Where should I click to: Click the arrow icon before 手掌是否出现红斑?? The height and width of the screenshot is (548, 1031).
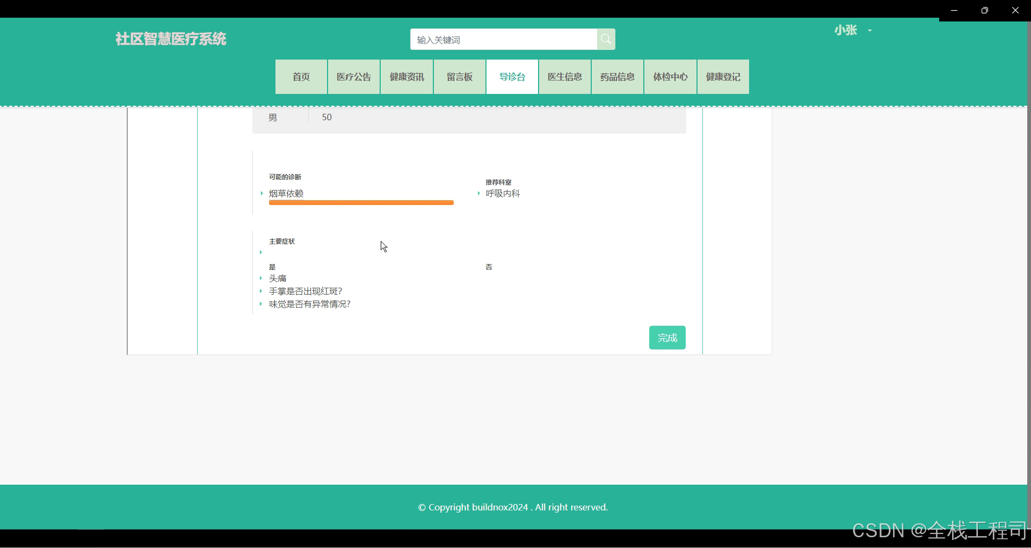262,291
